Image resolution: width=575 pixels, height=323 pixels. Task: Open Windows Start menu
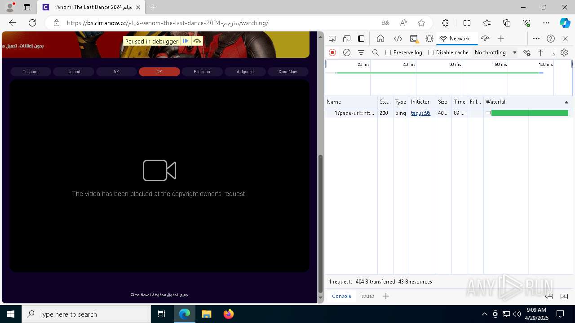(11, 314)
